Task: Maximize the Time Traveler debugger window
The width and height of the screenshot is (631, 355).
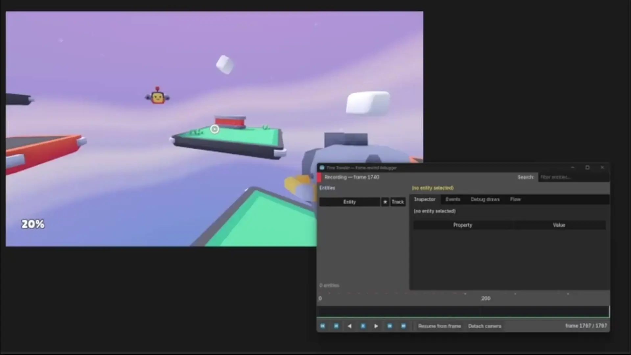Action: click(587, 168)
